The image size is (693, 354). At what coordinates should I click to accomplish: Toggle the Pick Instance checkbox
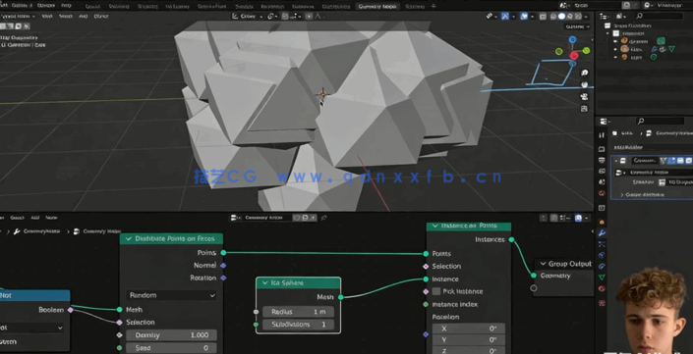coord(436,291)
